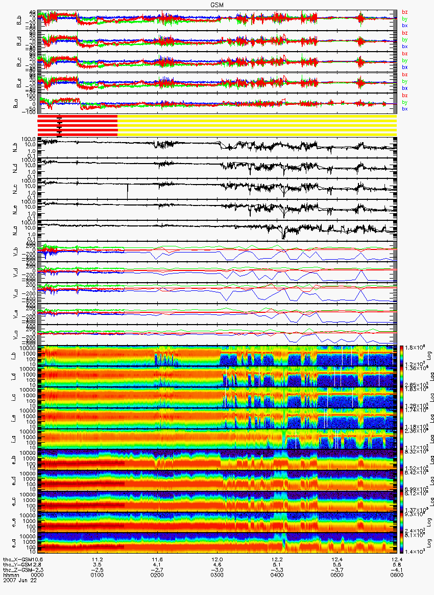Image resolution: width=434 pixels, height=595 pixels.
Task: Click the 0400 time tick label
Action: (277, 575)
